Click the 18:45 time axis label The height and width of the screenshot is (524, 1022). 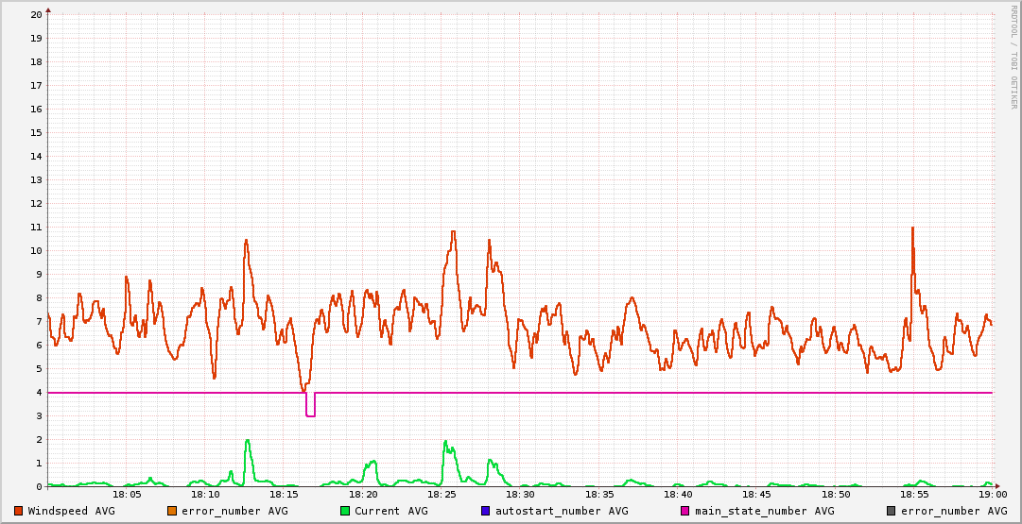pyautogui.click(x=756, y=494)
